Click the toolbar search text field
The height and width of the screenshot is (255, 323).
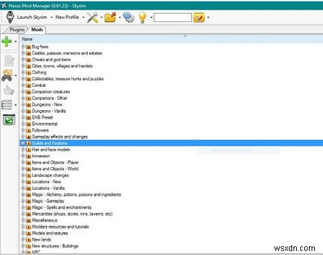pos(172,17)
